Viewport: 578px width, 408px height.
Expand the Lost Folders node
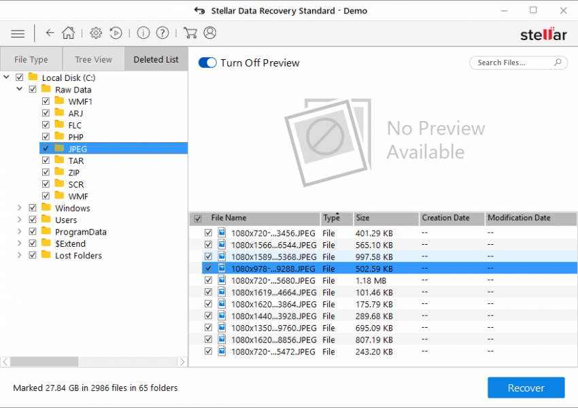pos(20,255)
